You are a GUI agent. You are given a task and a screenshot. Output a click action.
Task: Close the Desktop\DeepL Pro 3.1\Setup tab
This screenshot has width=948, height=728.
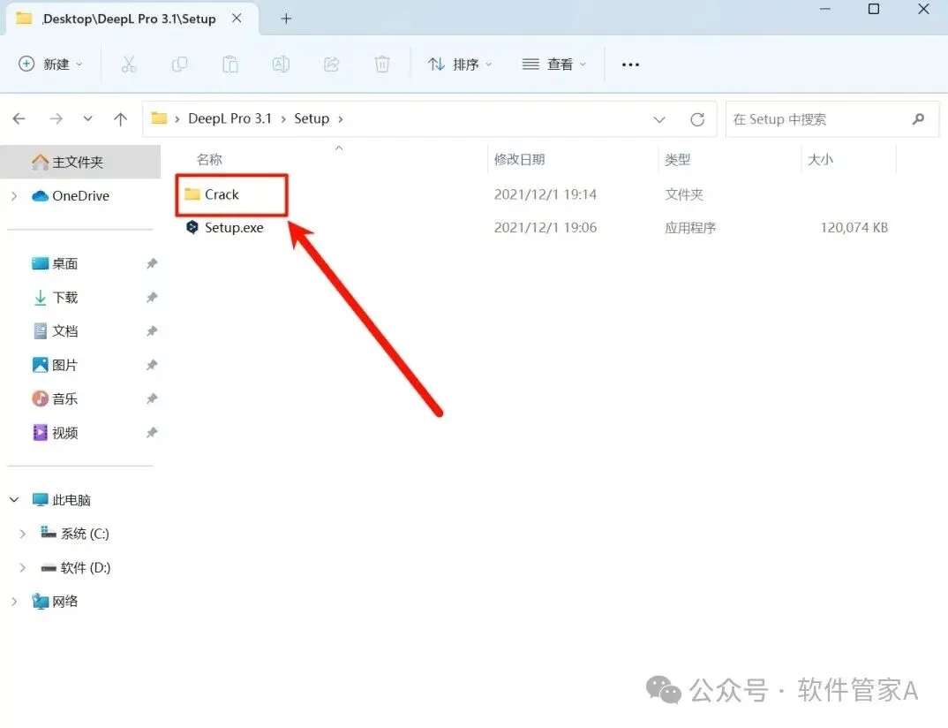pyautogui.click(x=237, y=19)
